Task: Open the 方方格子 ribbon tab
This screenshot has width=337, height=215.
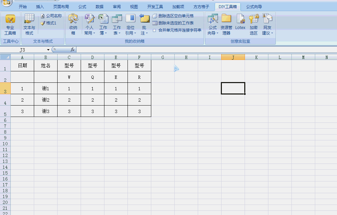Action: click(201, 7)
